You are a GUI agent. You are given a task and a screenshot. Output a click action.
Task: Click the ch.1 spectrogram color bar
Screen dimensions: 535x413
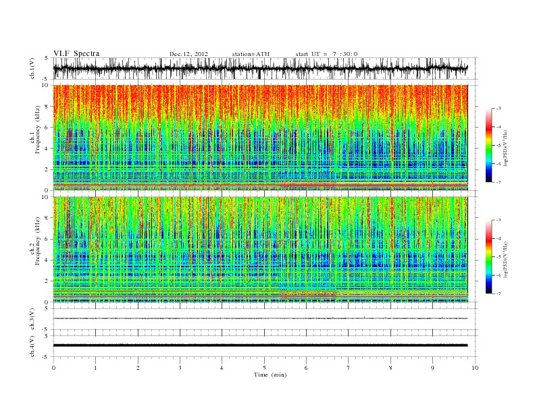pos(488,146)
